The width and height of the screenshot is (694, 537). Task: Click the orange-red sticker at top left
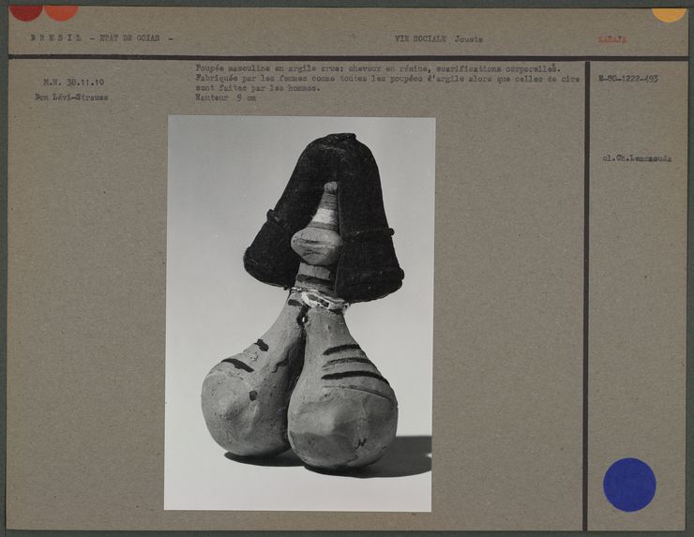coord(61,12)
